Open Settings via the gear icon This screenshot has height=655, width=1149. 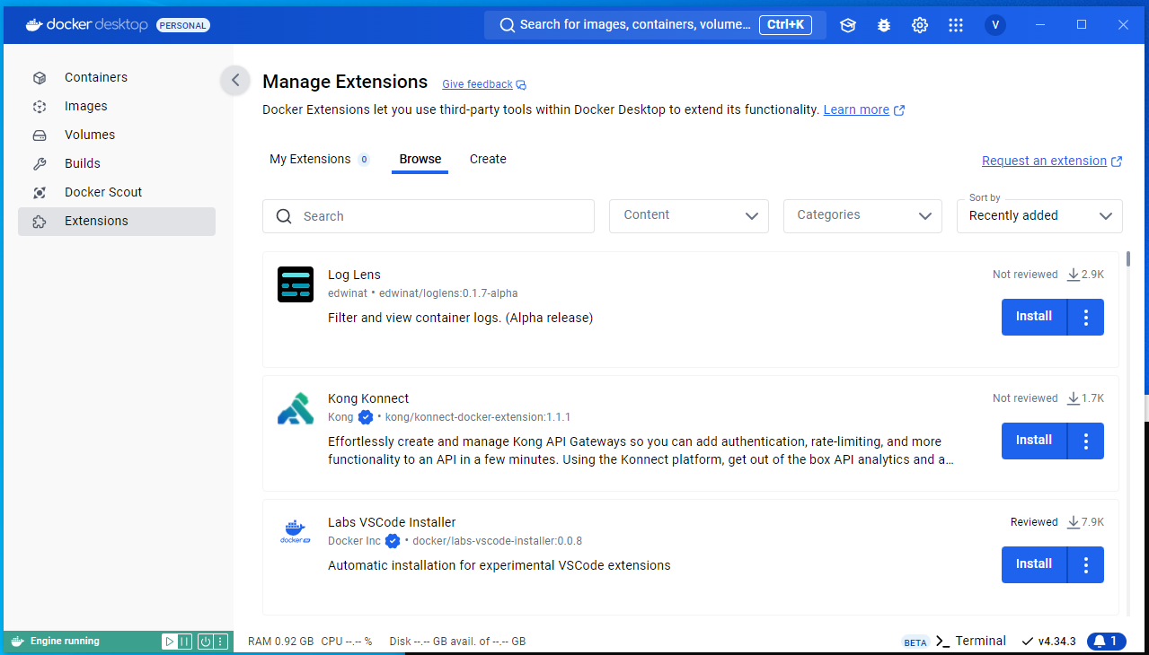click(x=920, y=25)
